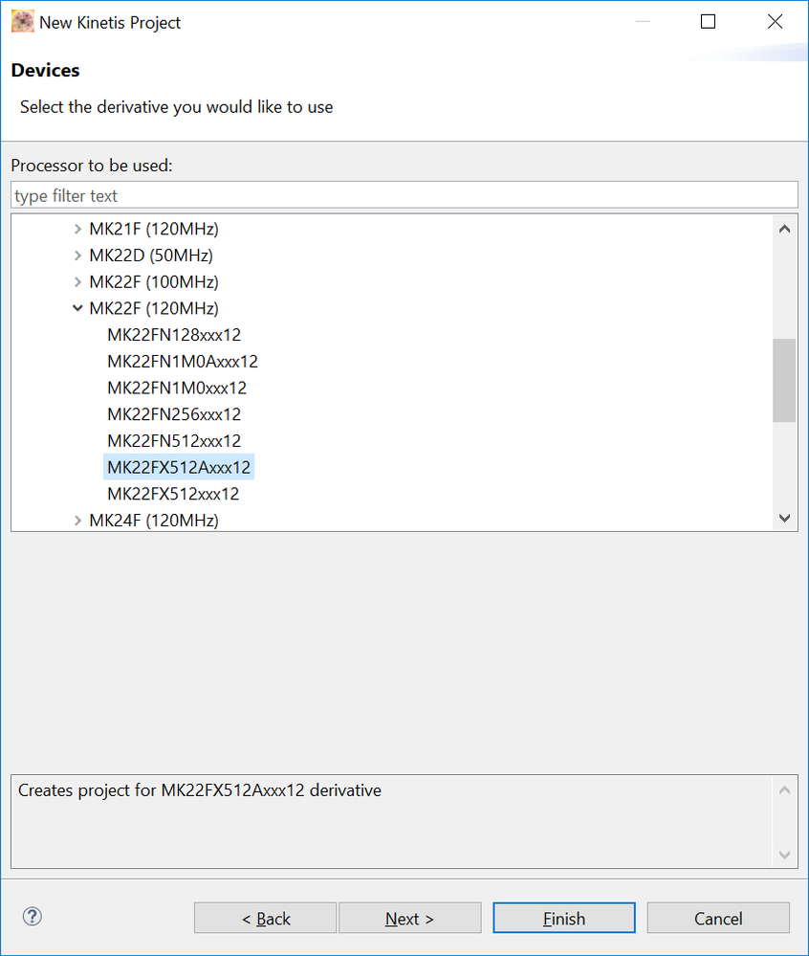Select MK22FN256xxx12 derivative
The height and width of the screenshot is (956, 809).
(174, 414)
